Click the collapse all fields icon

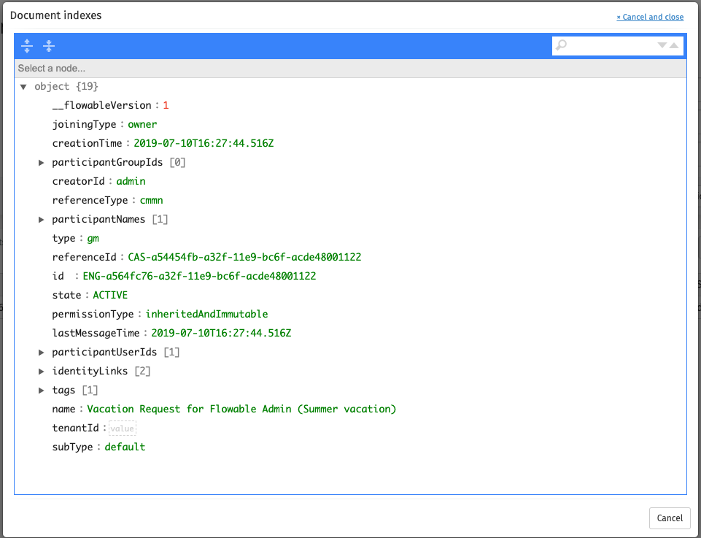[x=49, y=46]
